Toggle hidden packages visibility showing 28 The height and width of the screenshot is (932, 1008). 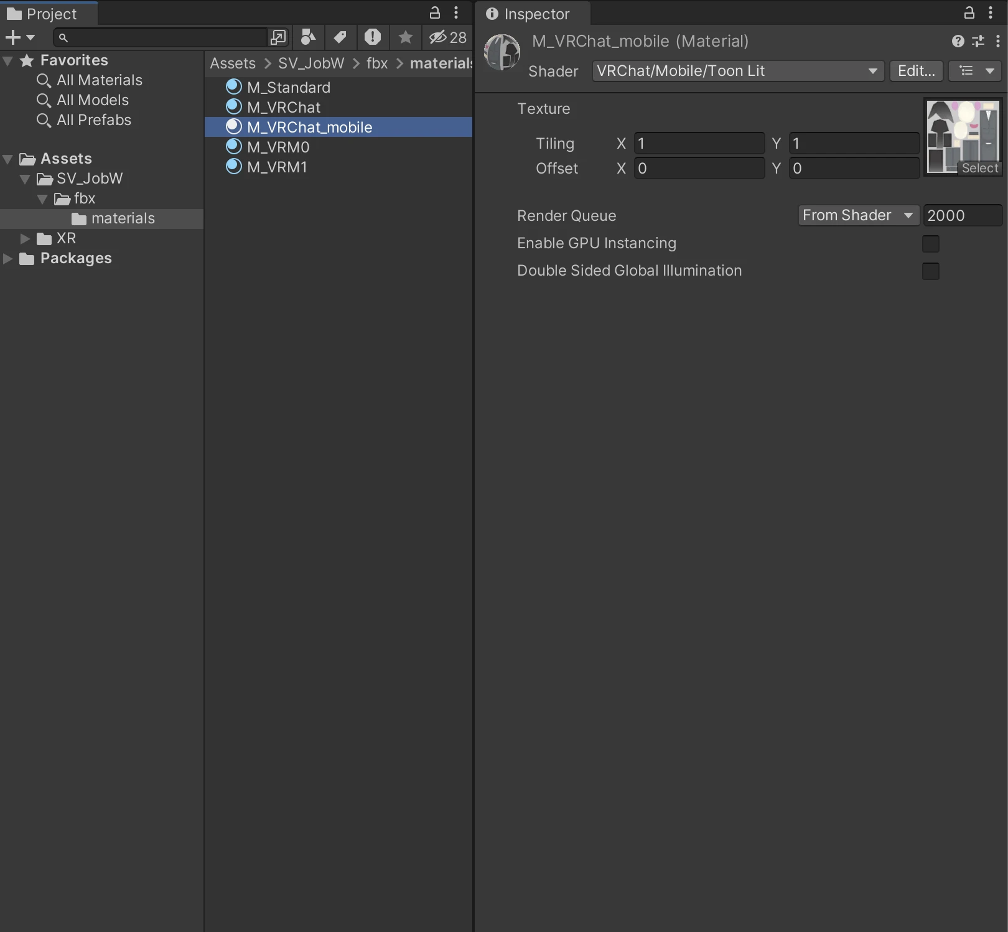pos(448,37)
